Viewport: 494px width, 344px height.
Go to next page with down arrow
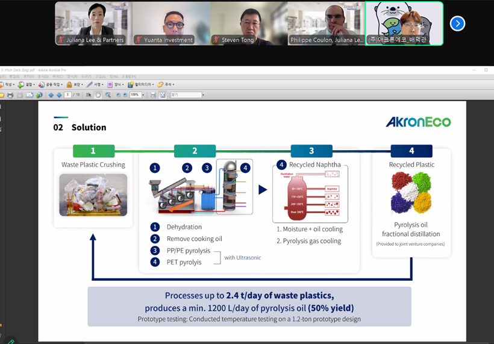tap(59, 95)
